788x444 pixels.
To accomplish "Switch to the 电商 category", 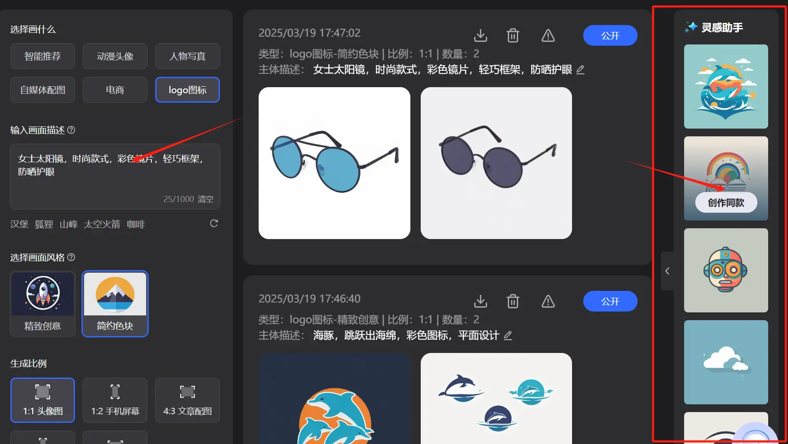I will tap(115, 90).
